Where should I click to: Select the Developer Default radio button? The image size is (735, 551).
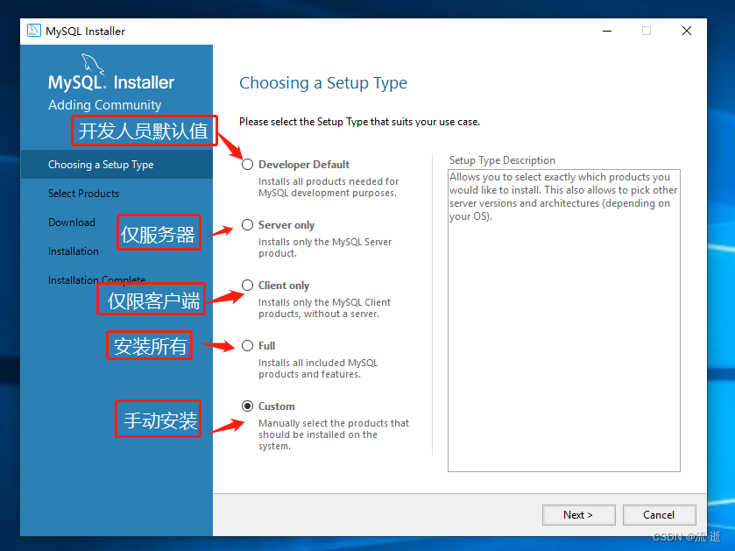coord(248,165)
